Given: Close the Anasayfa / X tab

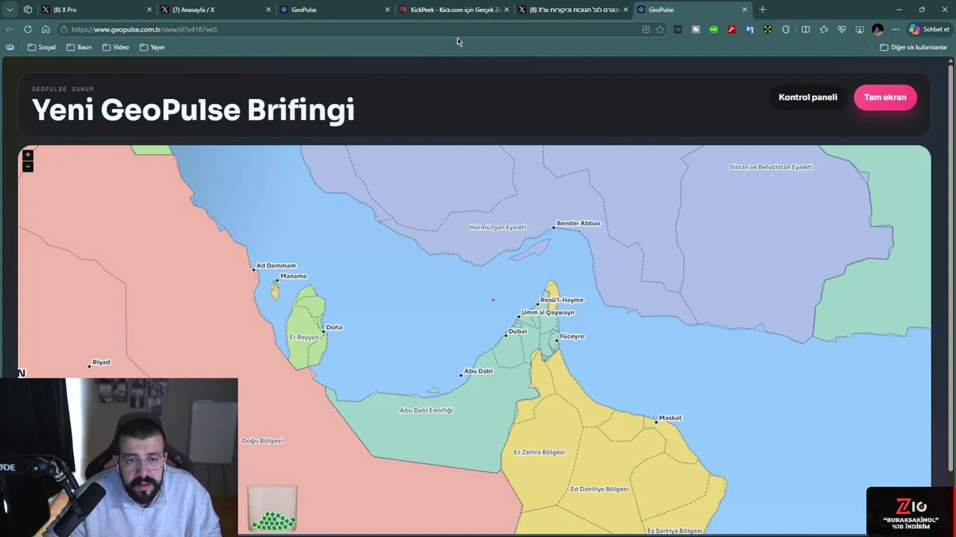Looking at the screenshot, I should point(268,10).
